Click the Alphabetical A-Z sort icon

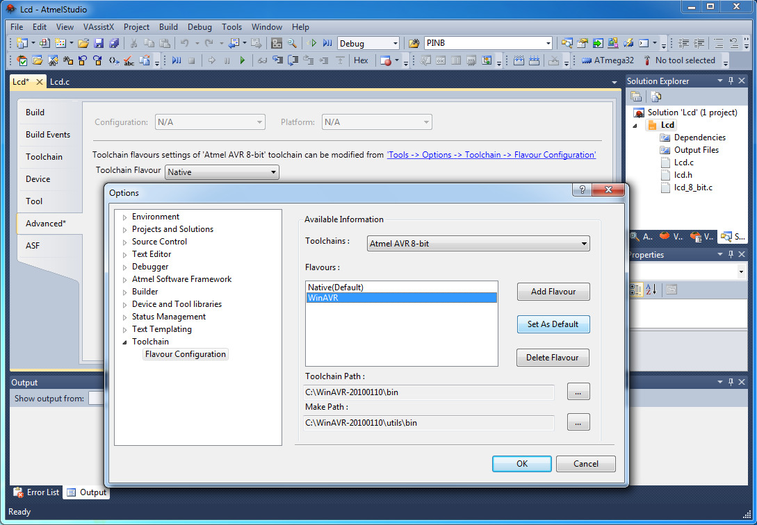(x=651, y=290)
